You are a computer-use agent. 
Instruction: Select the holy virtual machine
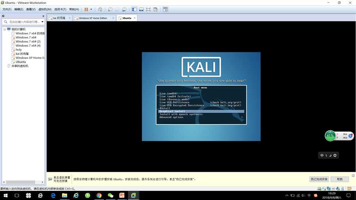point(19,50)
